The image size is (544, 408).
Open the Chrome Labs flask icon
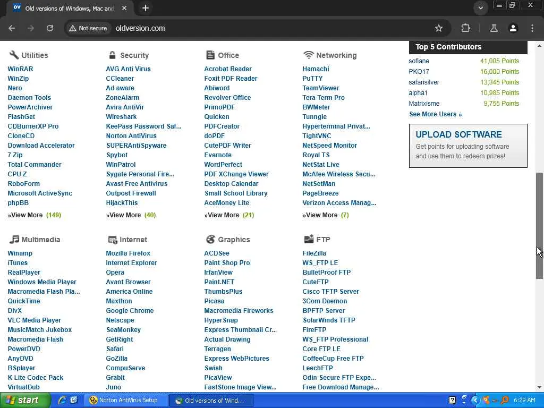[494, 28]
